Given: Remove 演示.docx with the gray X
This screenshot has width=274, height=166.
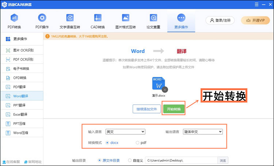Looking at the screenshot, I should coord(165,90).
